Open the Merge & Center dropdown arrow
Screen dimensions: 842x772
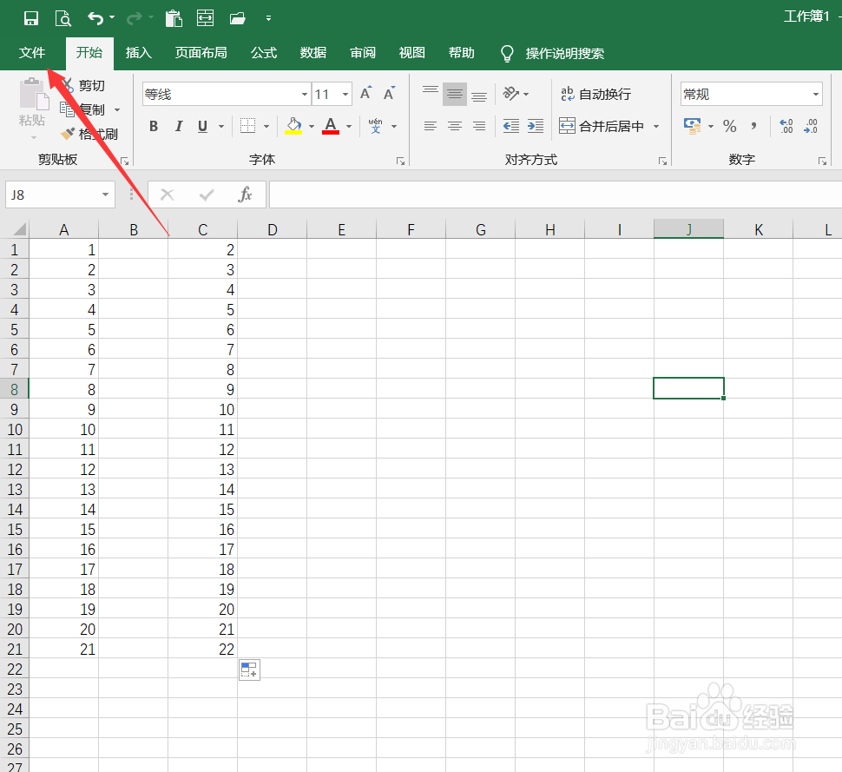pyautogui.click(x=656, y=127)
